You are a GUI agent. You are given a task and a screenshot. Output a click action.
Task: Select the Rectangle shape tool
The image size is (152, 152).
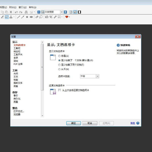point(27,17)
